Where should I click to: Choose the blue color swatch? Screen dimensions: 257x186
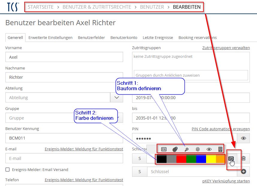coord(201,159)
